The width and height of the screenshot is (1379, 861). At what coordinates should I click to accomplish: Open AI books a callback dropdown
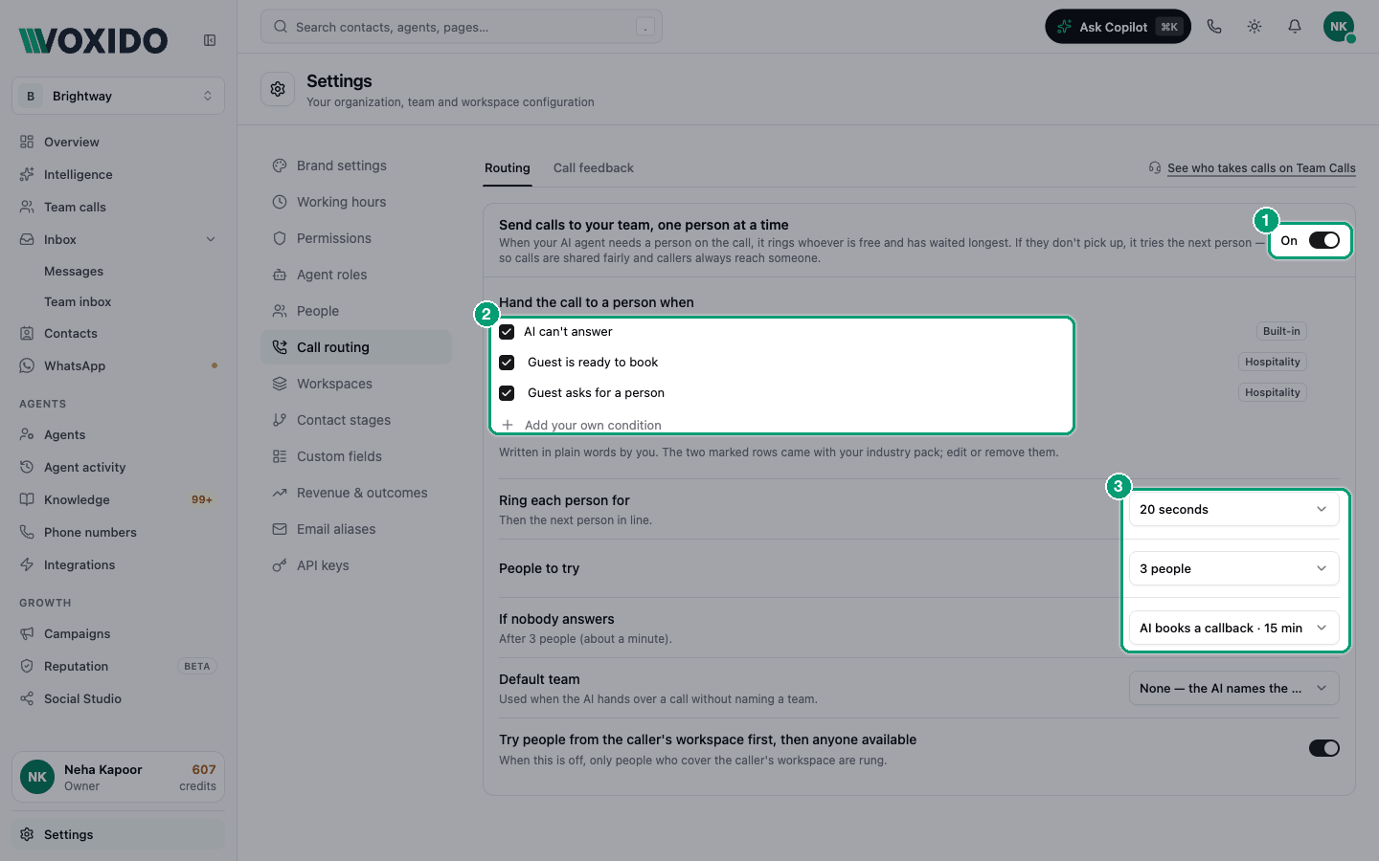[x=1233, y=628]
